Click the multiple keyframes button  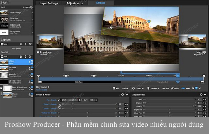click(x=125, y=88)
